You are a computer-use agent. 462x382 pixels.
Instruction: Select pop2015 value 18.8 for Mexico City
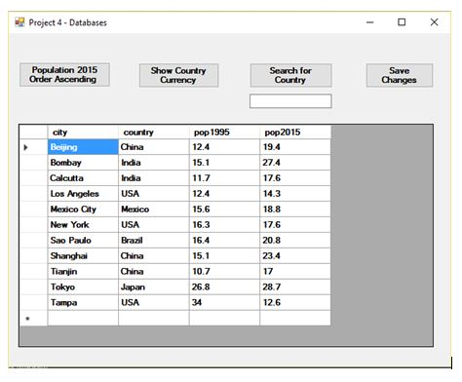click(295, 210)
